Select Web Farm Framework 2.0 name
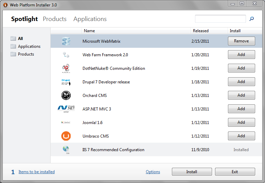Image resolution: width=265 pixels, height=183 pixels. tap(105, 55)
